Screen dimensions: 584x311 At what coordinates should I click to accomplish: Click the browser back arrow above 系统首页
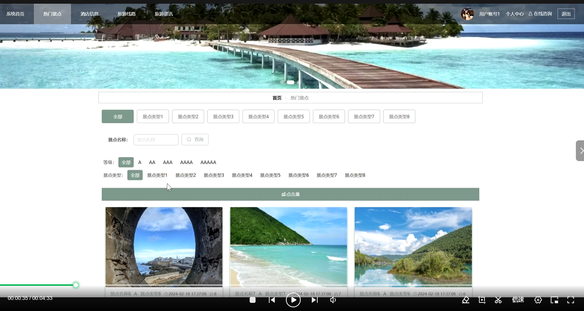click(7, 9)
